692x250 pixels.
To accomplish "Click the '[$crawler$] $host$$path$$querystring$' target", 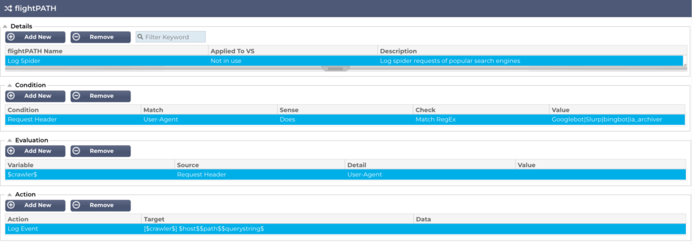I will tap(204, 229).
